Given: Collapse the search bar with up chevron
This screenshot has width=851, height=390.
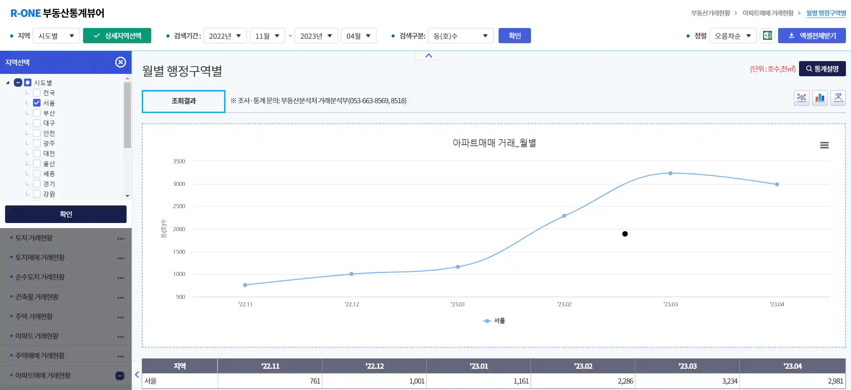Looking at the screenshot, I should (428, 56).
